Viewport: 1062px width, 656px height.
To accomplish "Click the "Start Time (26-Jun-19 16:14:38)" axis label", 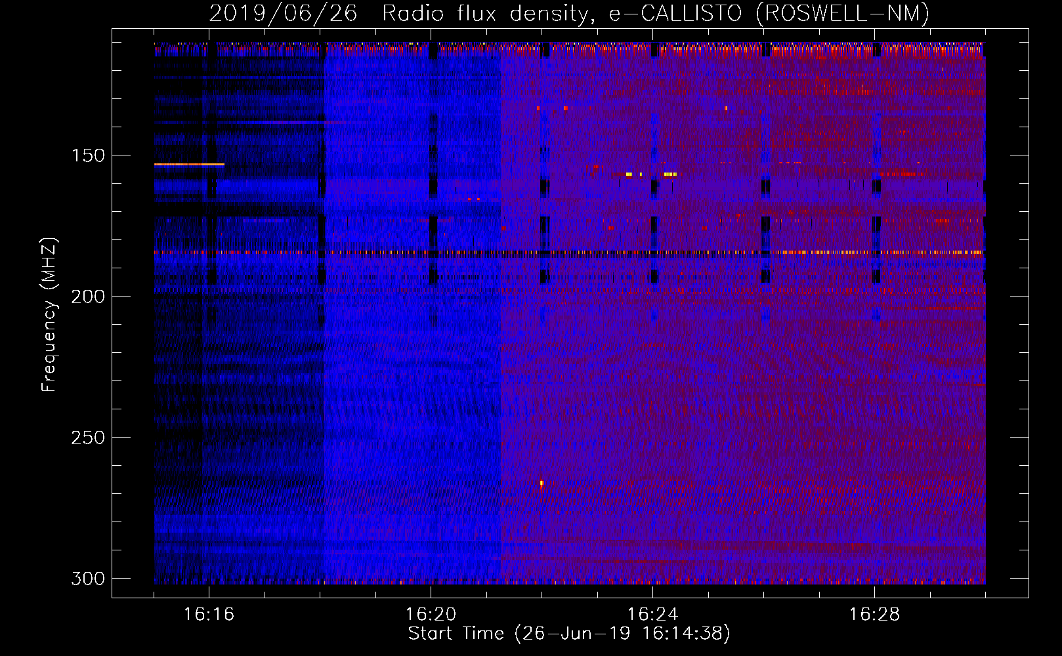I will tap(569, 634).
